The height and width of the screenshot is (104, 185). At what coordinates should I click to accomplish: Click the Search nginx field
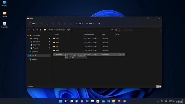(140, 30)
